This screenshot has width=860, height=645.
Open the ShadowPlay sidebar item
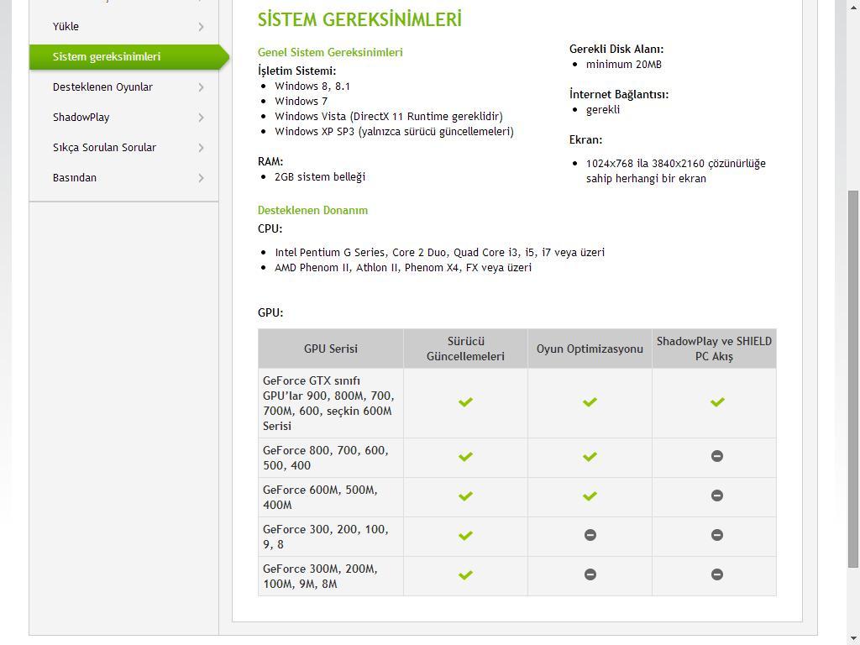click(x=81, y=118)
